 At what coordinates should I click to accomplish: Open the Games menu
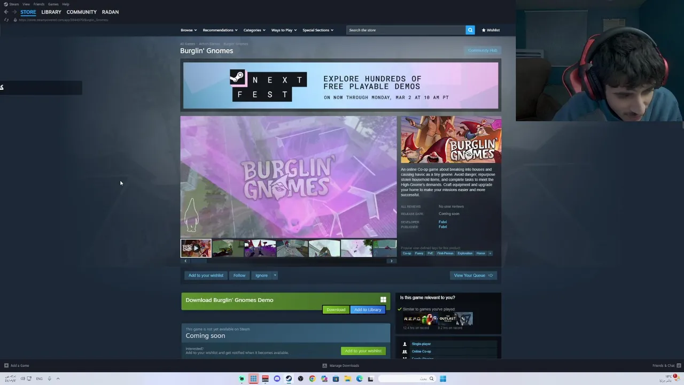[x=53, y=4]
